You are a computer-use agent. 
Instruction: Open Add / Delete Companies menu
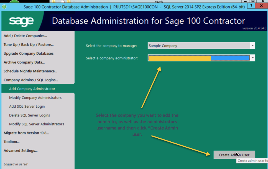(x=25, y=36)
